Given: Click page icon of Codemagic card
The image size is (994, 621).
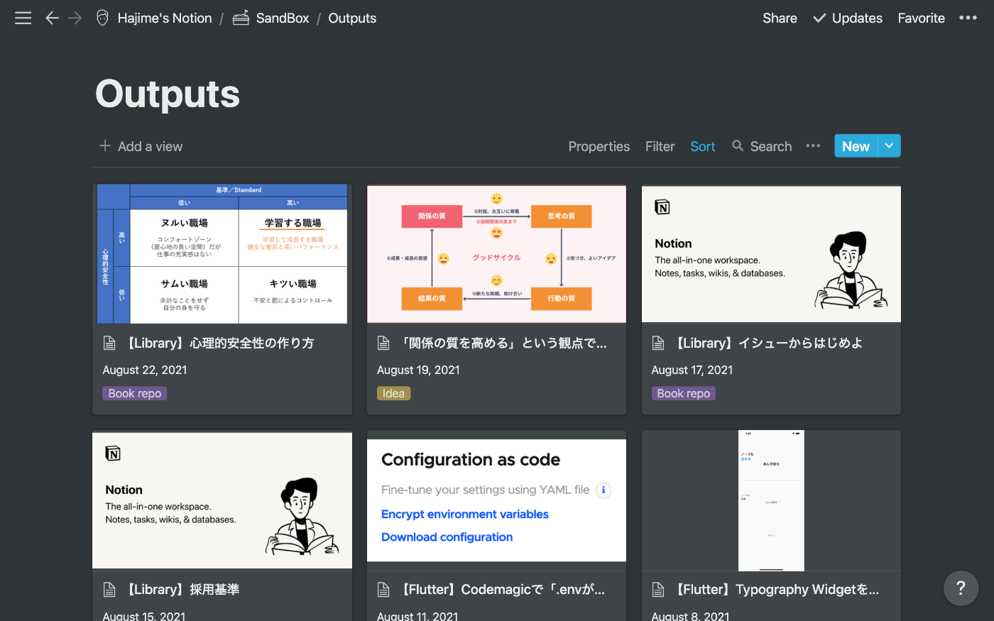Looking at the screenshot, I should [x=383, y=590].
